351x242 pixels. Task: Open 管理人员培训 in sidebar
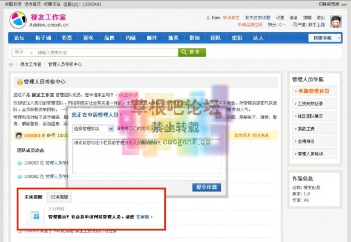[x=315, y=154]
